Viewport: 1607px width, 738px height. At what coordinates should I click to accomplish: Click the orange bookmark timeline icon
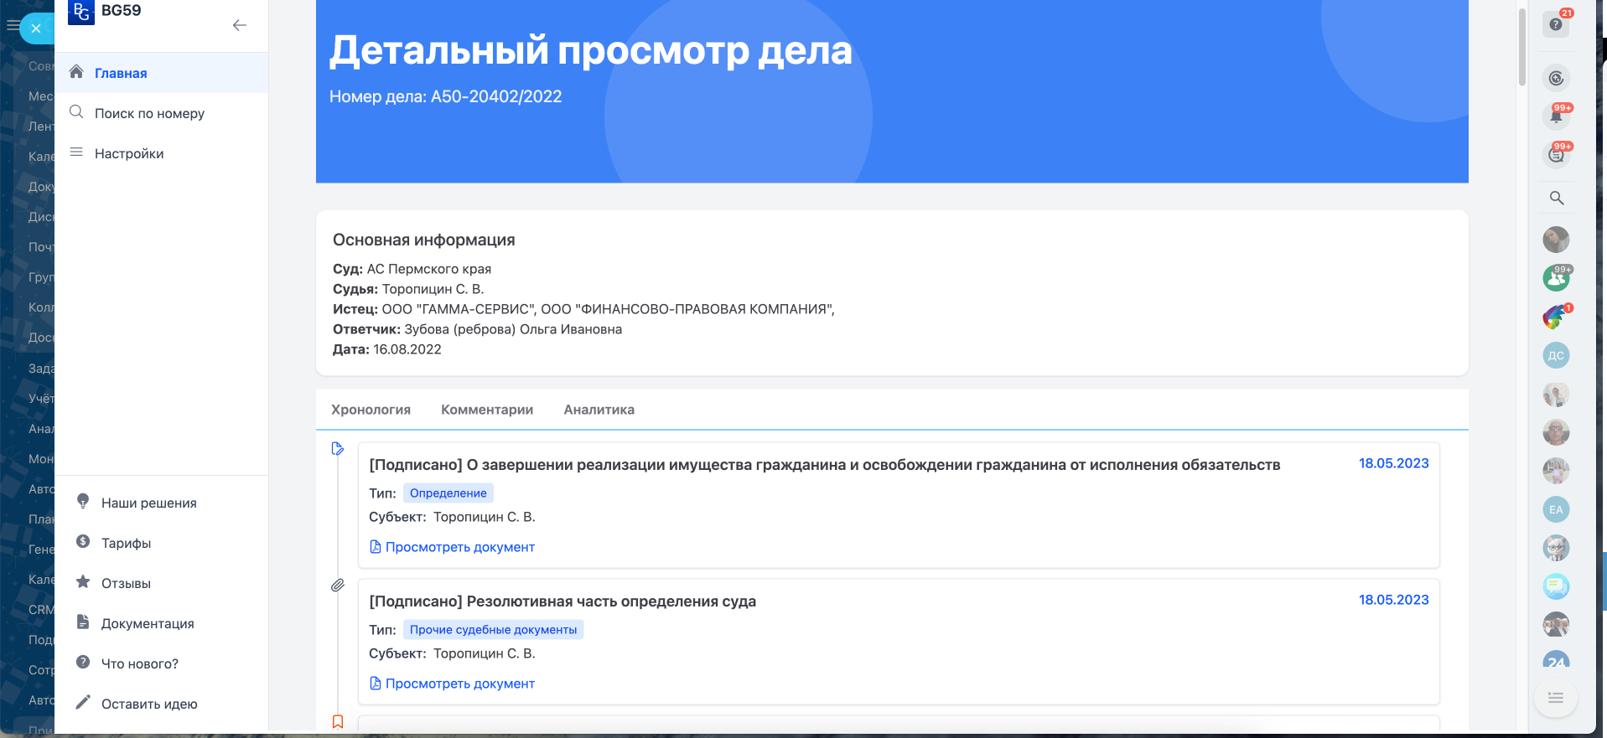coord(338,721)
